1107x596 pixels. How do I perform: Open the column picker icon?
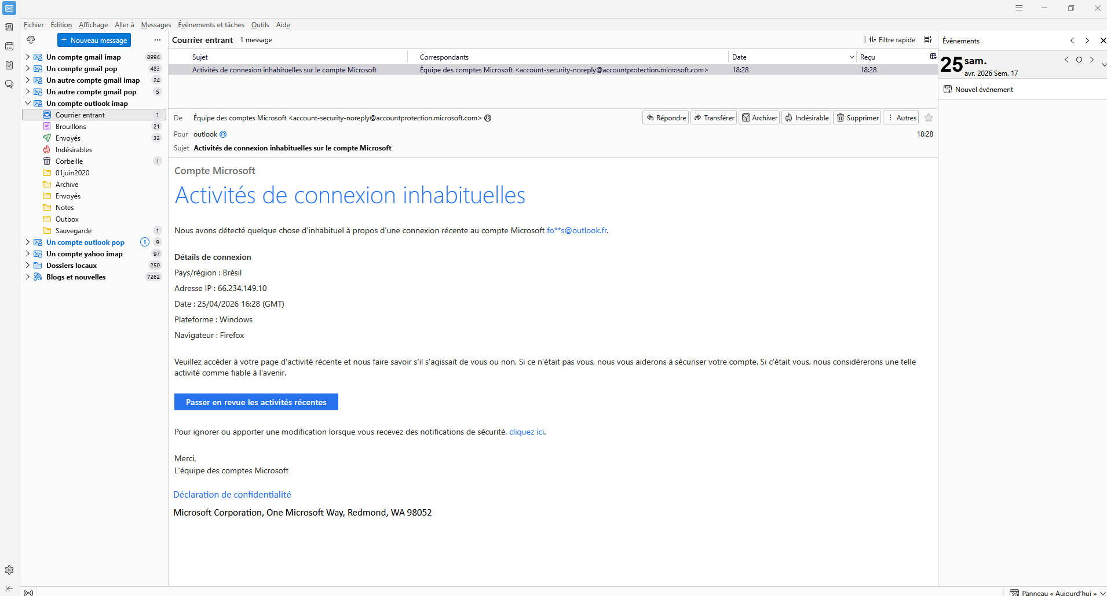tap(933, 56)
